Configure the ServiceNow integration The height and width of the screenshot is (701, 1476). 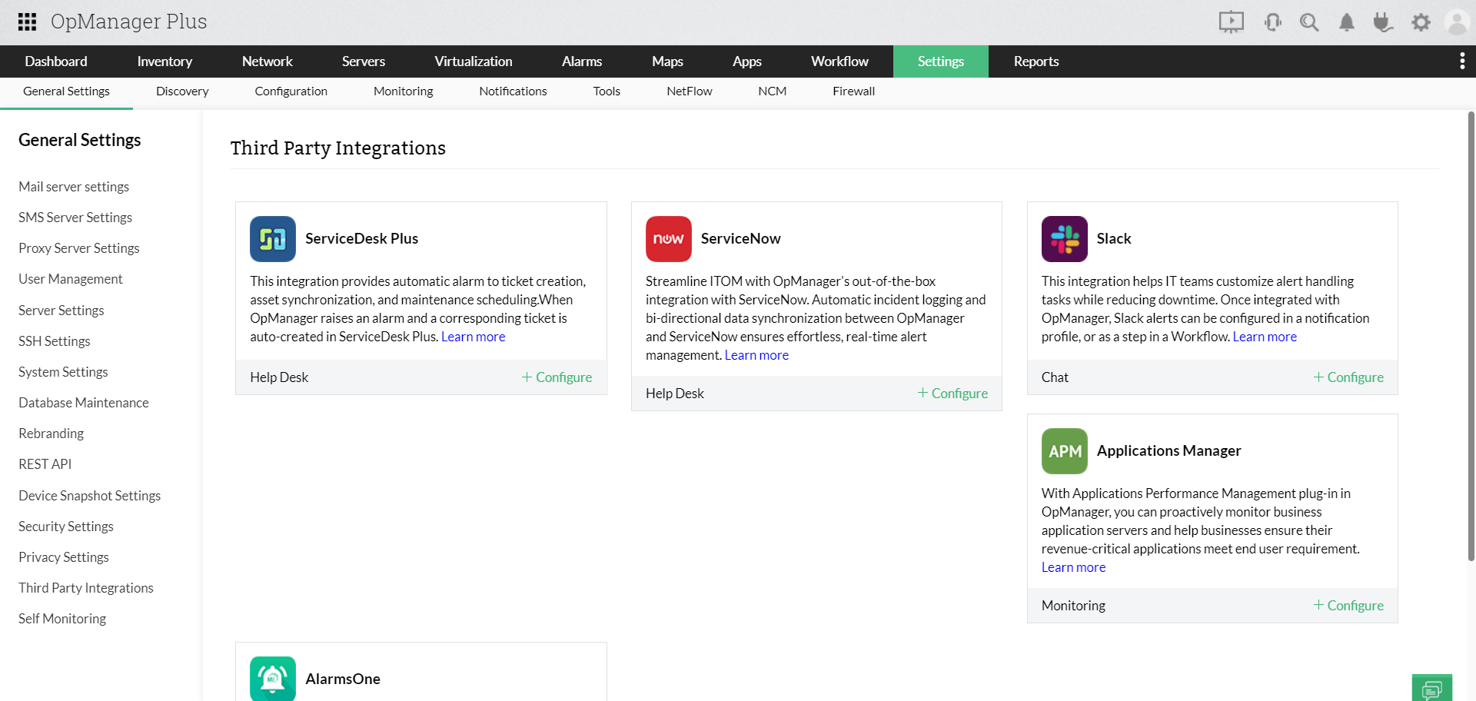click(x=952, y=393)
